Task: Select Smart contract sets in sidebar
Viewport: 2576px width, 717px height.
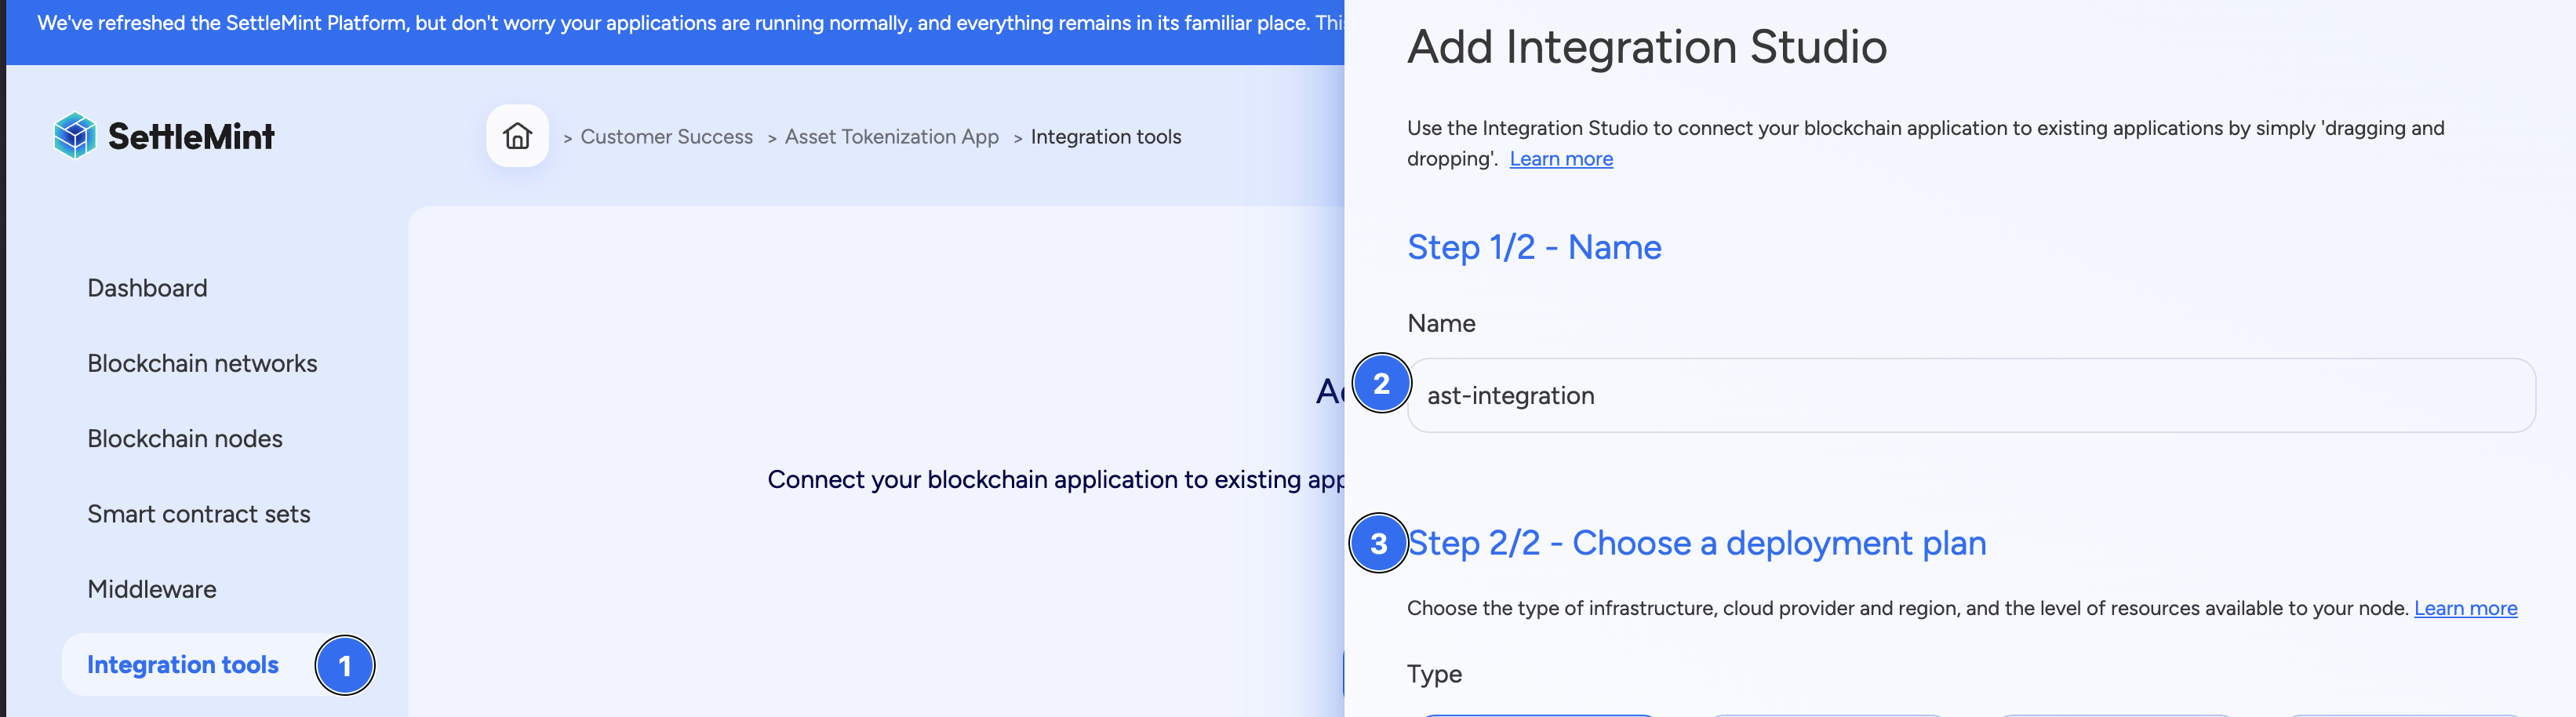Action: [x=199, y=513]
